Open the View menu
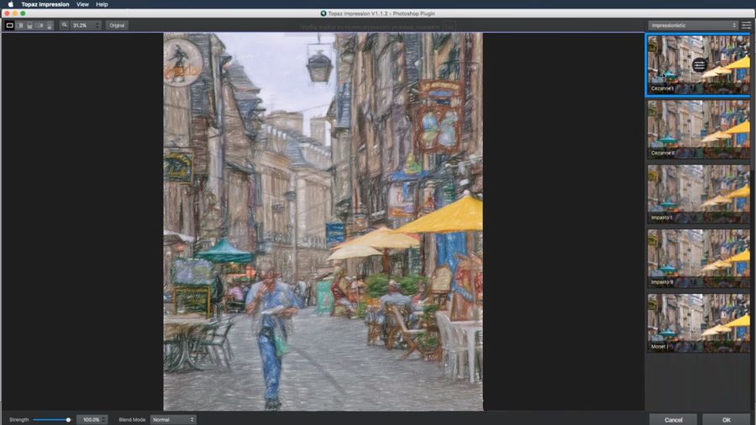The image size is (756, 425). coord(82,4)
